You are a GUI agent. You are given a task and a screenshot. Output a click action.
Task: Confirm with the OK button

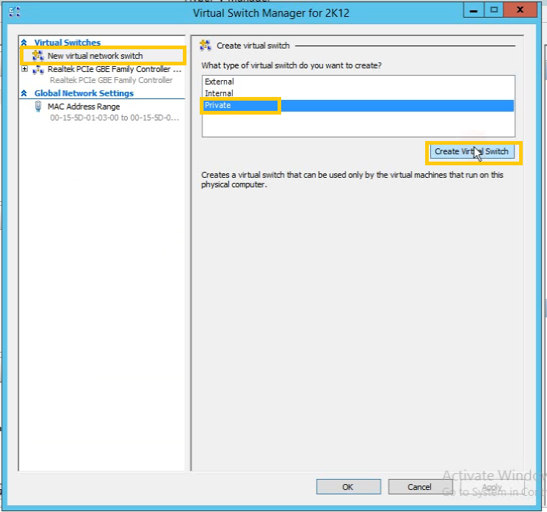[349, 486]
